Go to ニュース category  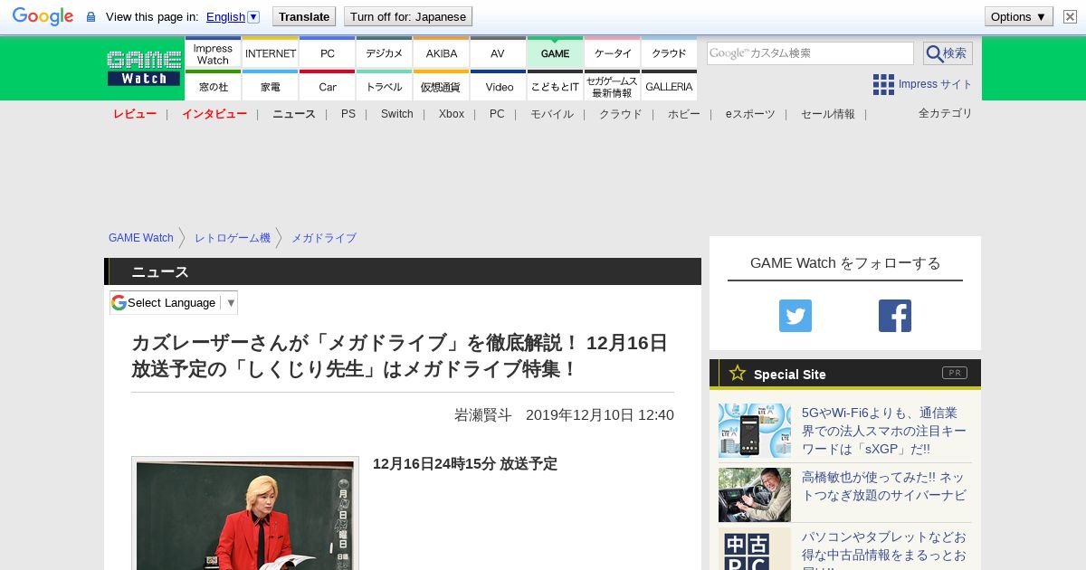click(294, 114)
